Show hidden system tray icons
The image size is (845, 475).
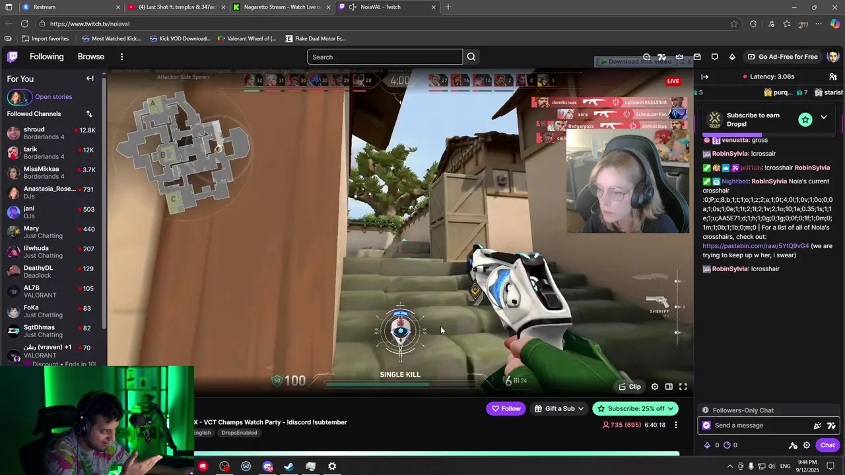pyautogui.click(x=729, y=466)
